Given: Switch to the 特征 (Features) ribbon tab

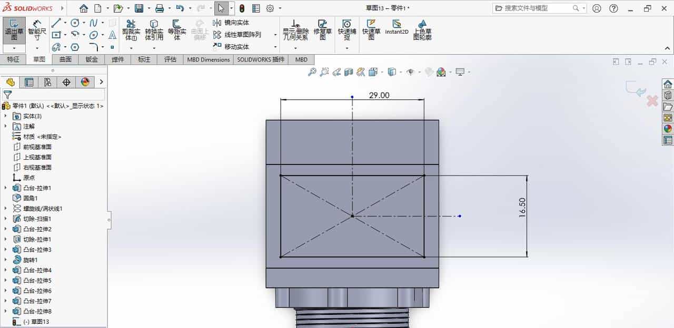Looking at the screenshot, I should coord(14,59).
